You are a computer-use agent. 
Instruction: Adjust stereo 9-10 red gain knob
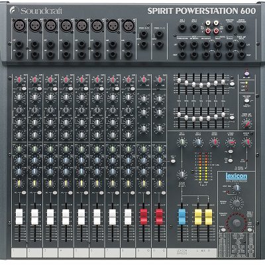pos(144,79)
